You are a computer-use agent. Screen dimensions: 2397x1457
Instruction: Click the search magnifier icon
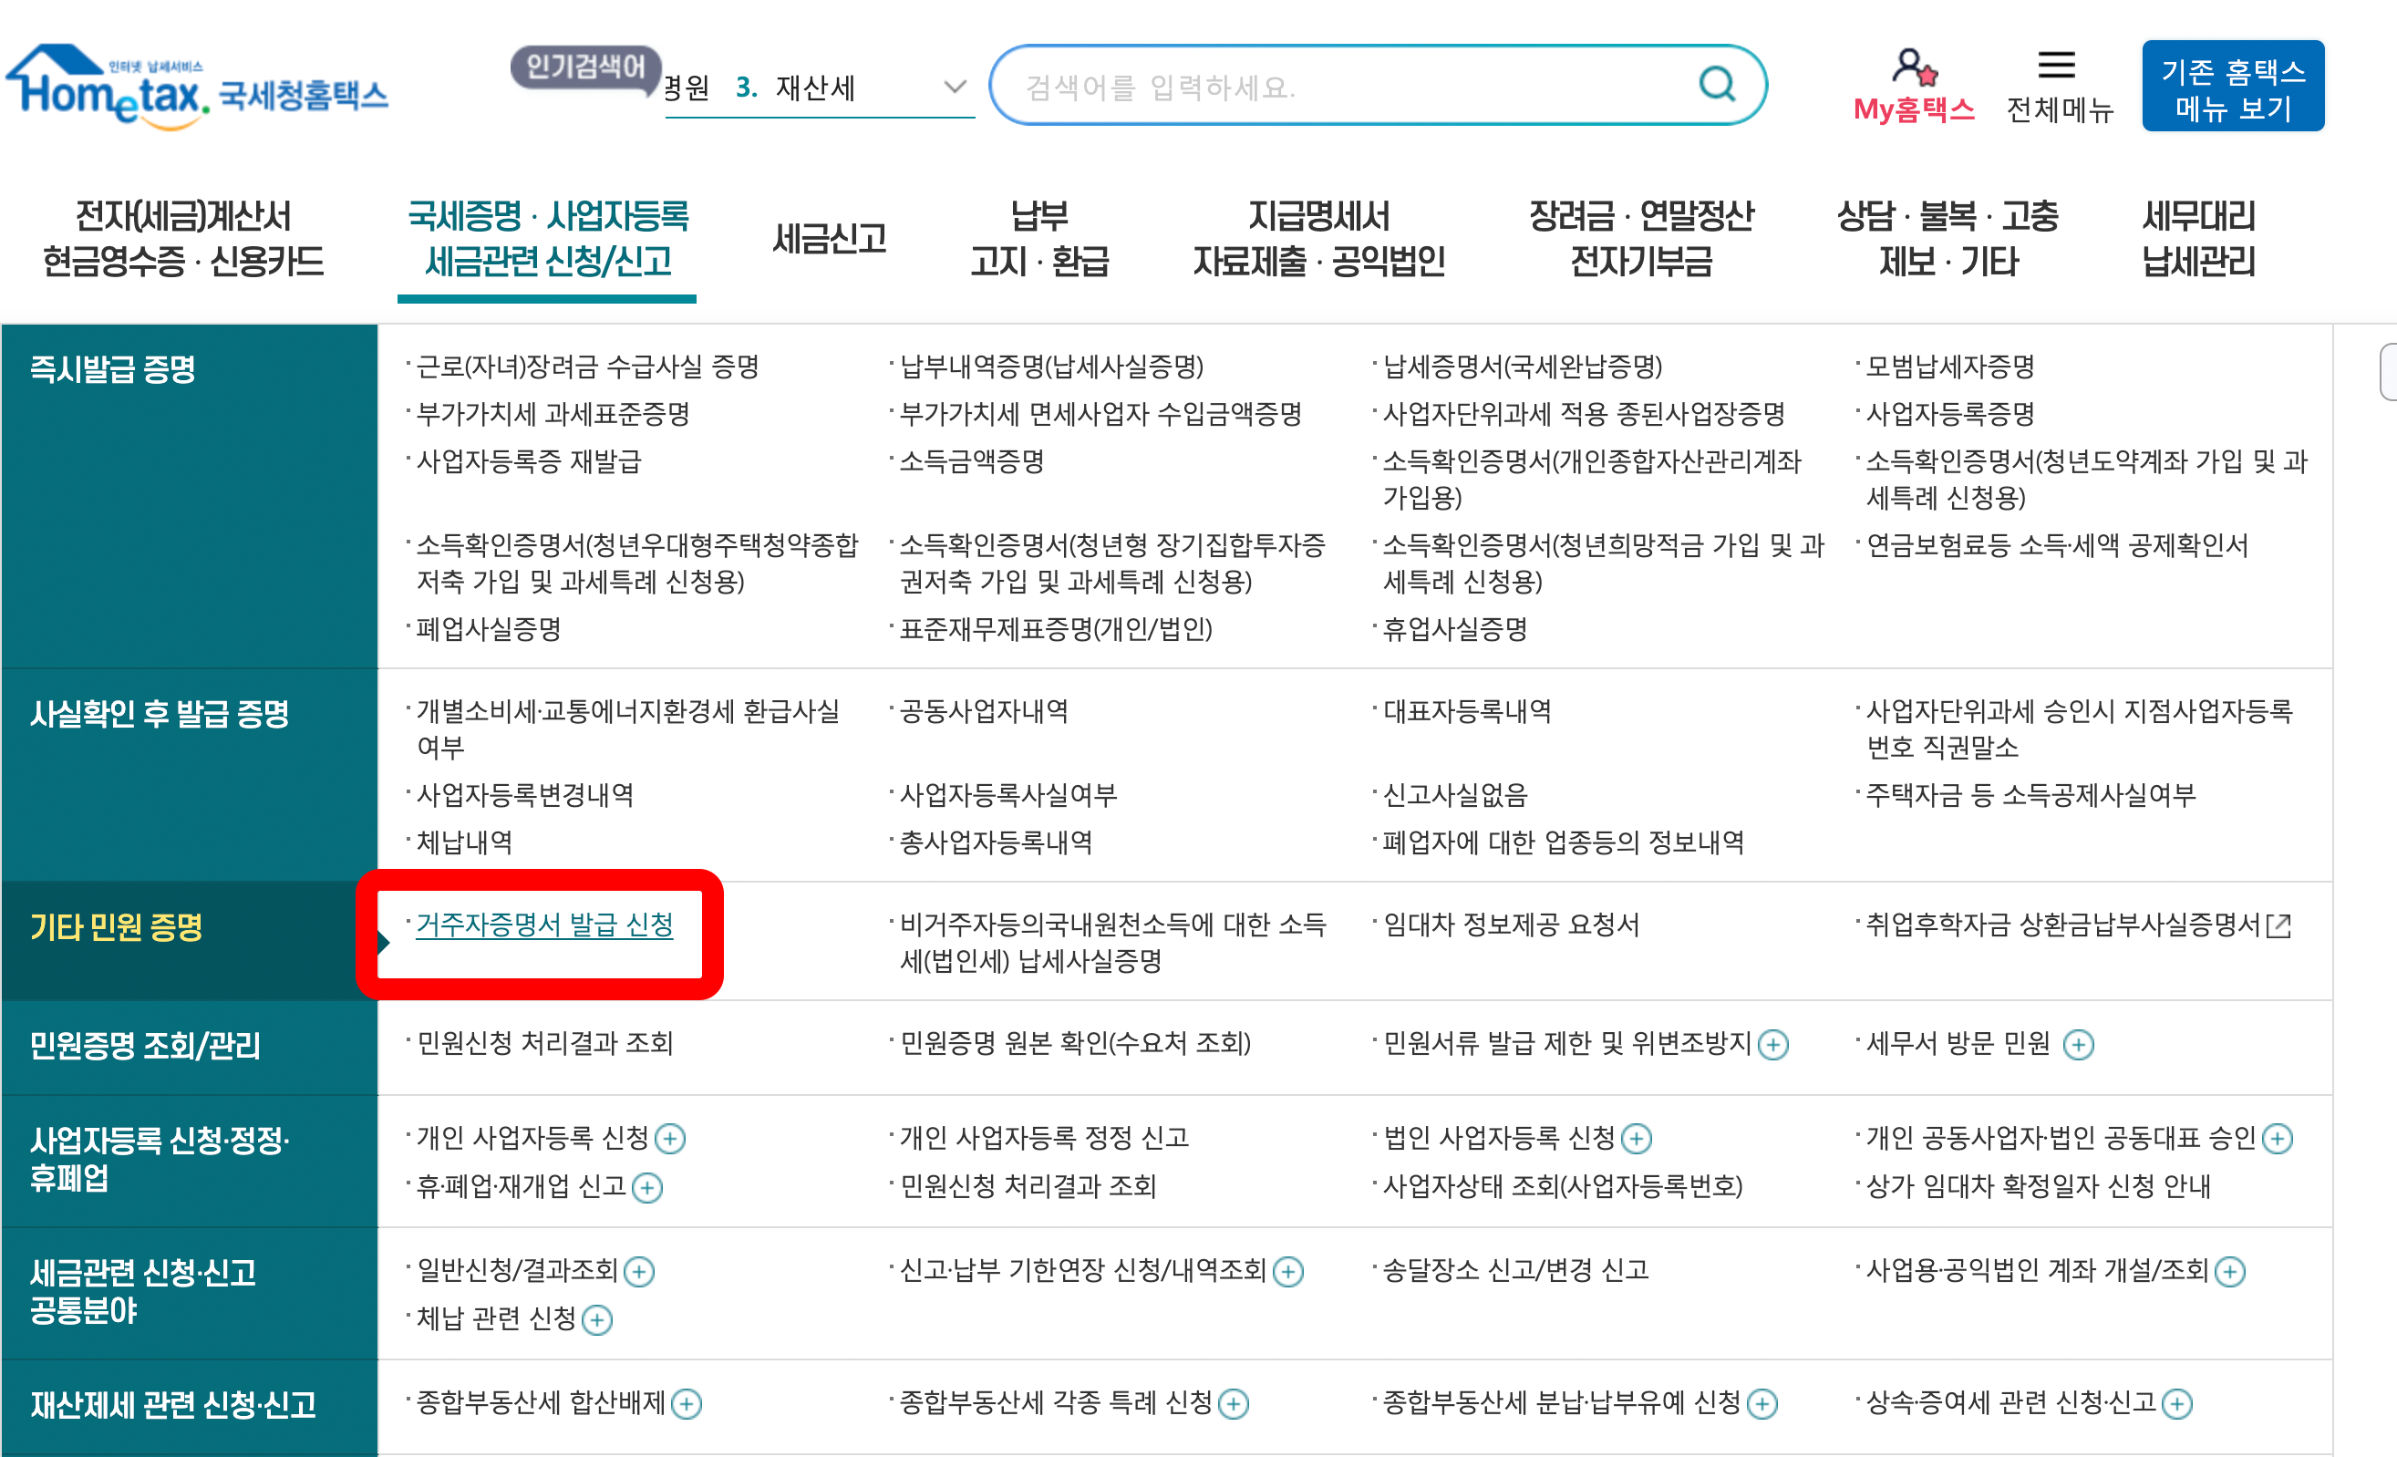point(1716,85)
